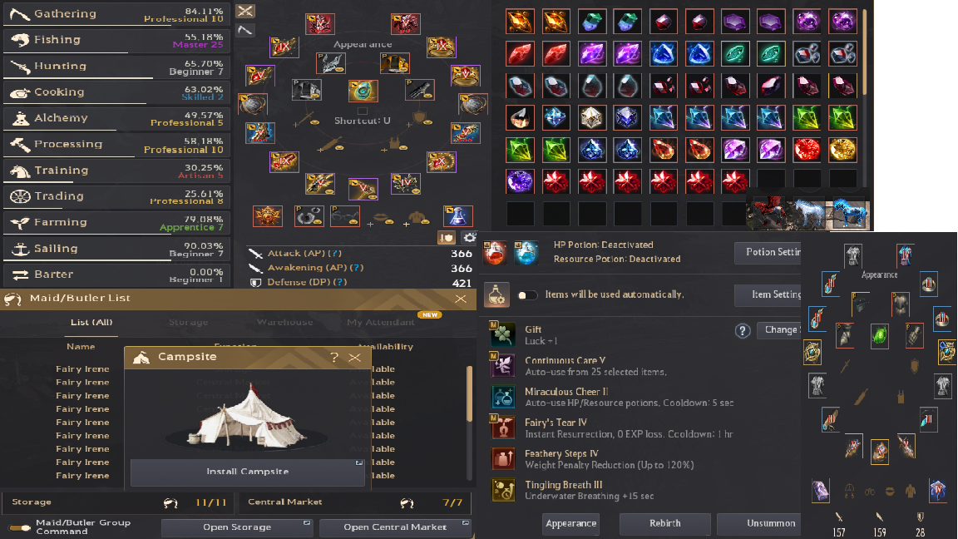The image size is (958, 539).
Task: Click the Fairy's Tear IV skill icon
Action: pyautogui.click(x=503, y=428)
